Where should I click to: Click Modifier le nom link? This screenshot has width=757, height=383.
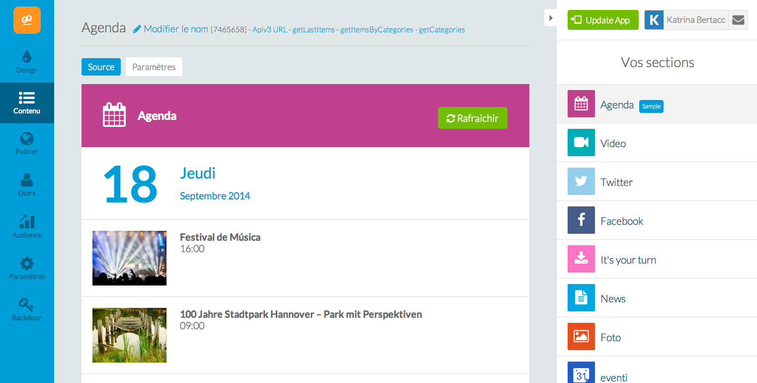coord(170,29)
